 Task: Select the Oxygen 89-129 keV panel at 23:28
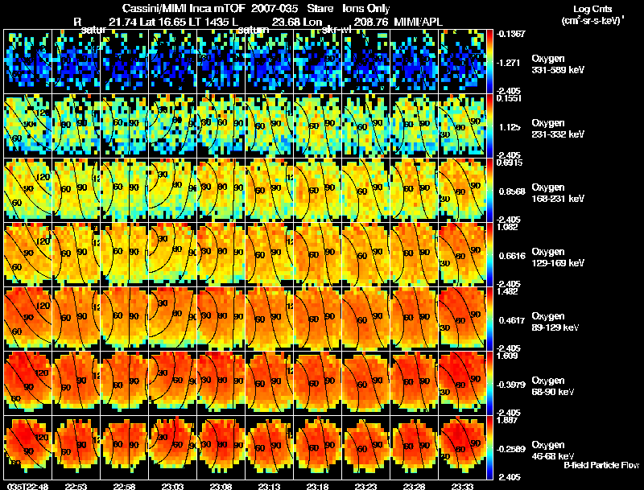[x=415, y=319]
